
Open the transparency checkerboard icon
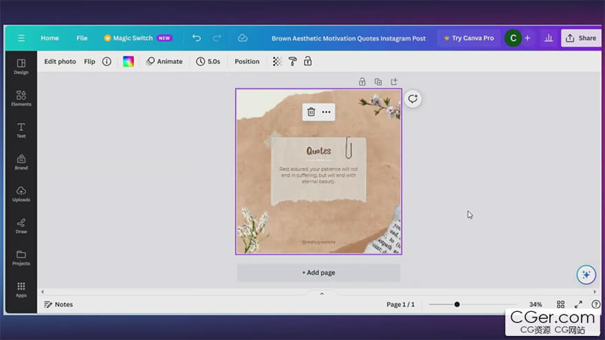click(x=277, y=61)
